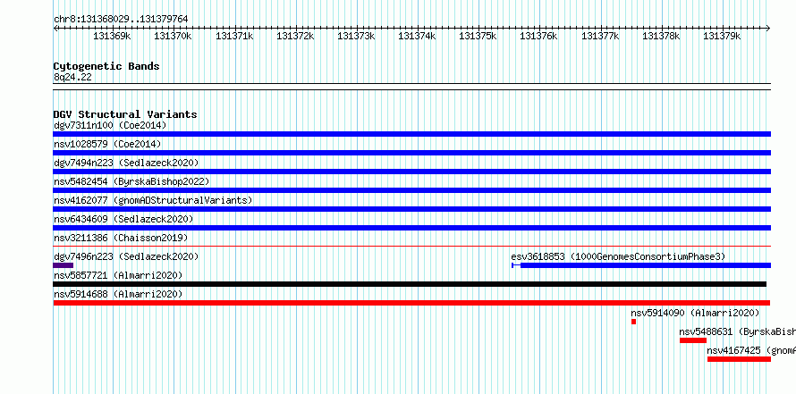Select the 8q24.22 band label

click(72, 78)
